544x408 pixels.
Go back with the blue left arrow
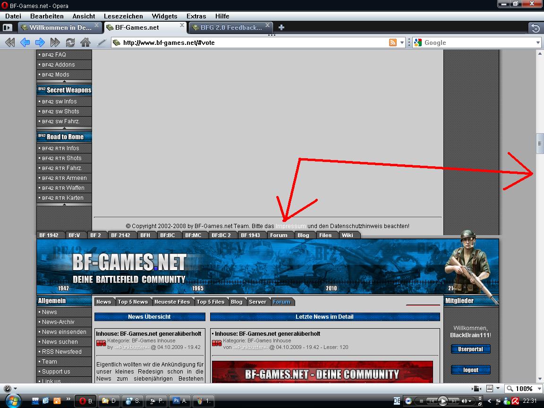pos(25,42)
